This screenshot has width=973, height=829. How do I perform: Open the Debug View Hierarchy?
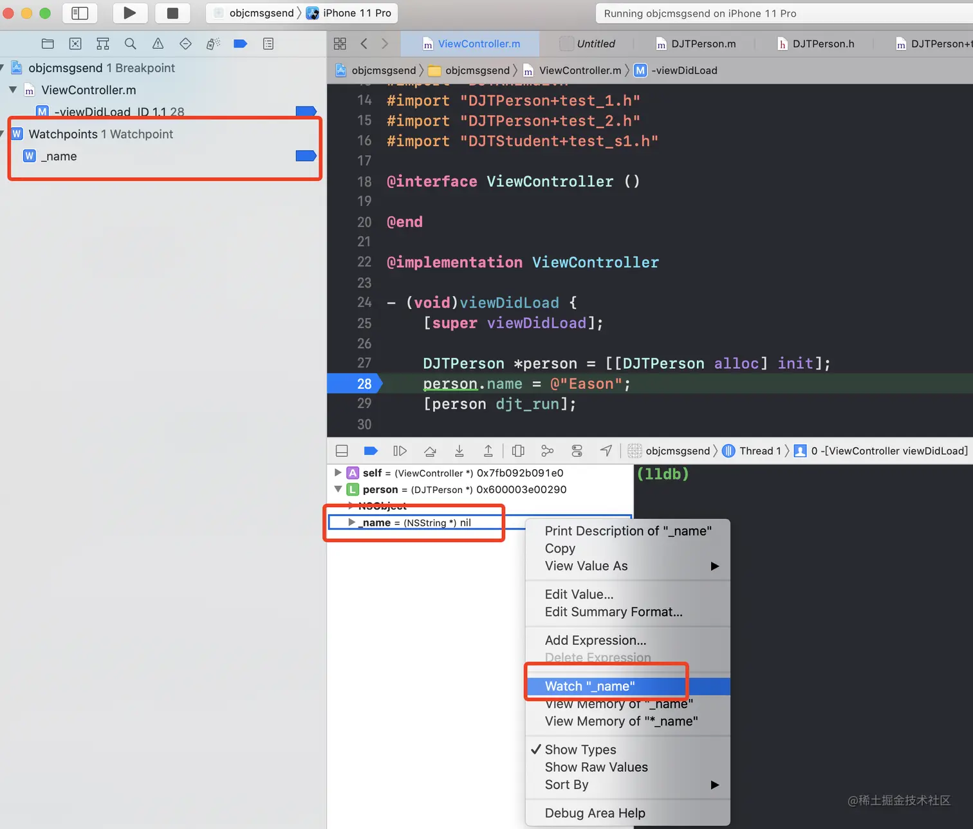coord(518,451)
